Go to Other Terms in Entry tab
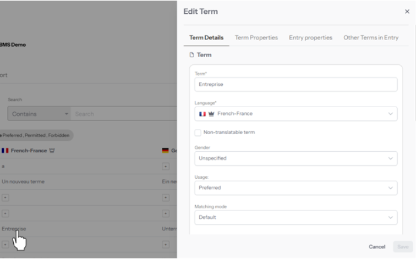This screenshot has width=416, height=259. 370,37
